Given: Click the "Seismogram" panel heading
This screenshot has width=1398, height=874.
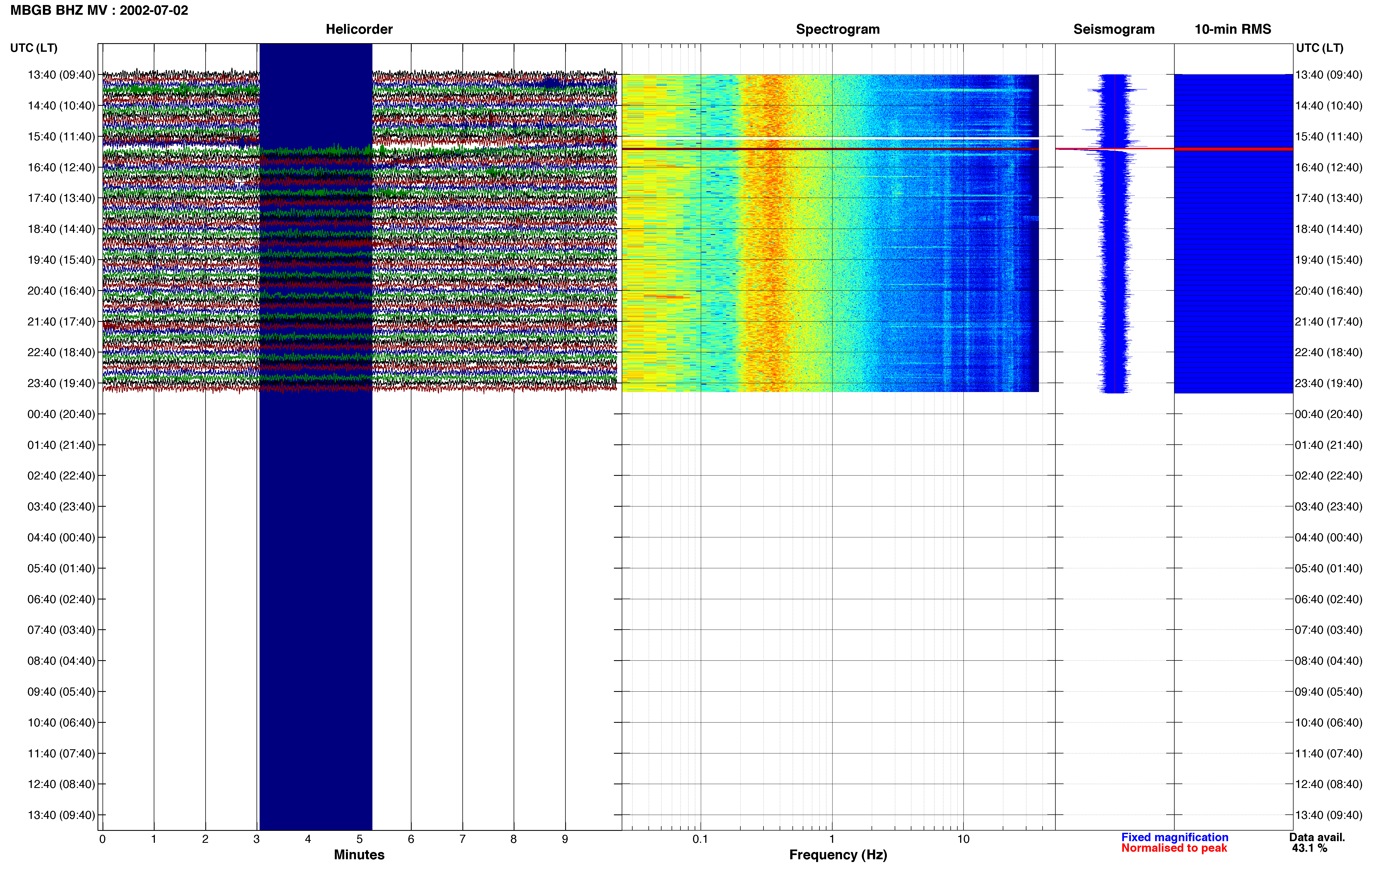Looking at the screenshot, I should (x=1114, y=30).
